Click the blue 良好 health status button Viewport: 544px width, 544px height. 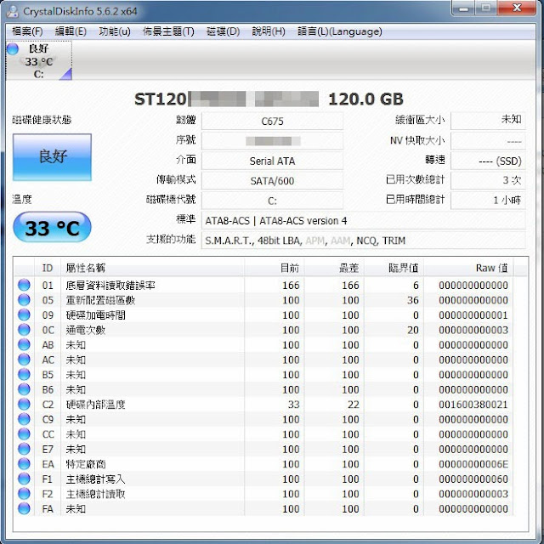coord(53,157)
